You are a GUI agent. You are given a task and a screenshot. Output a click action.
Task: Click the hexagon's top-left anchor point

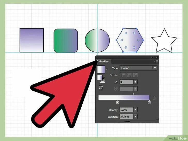click(123, 28)
